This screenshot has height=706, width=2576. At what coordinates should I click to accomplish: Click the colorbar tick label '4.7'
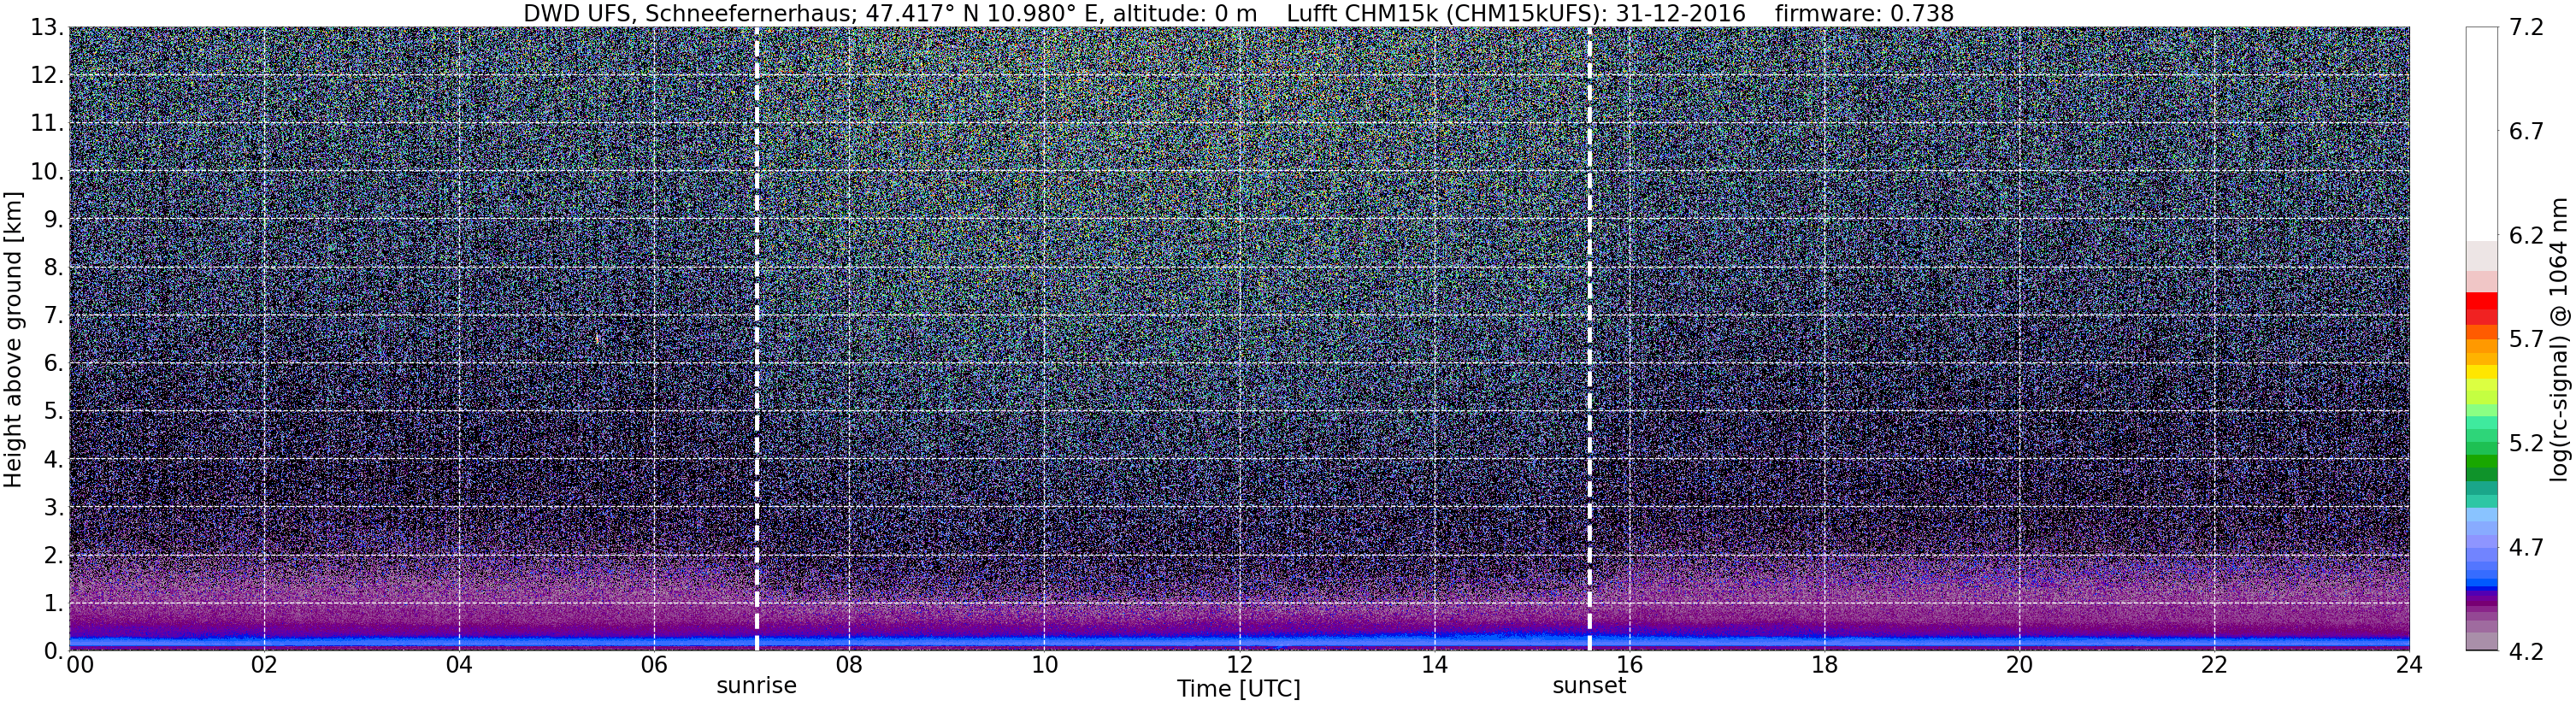click(2526, 548)
